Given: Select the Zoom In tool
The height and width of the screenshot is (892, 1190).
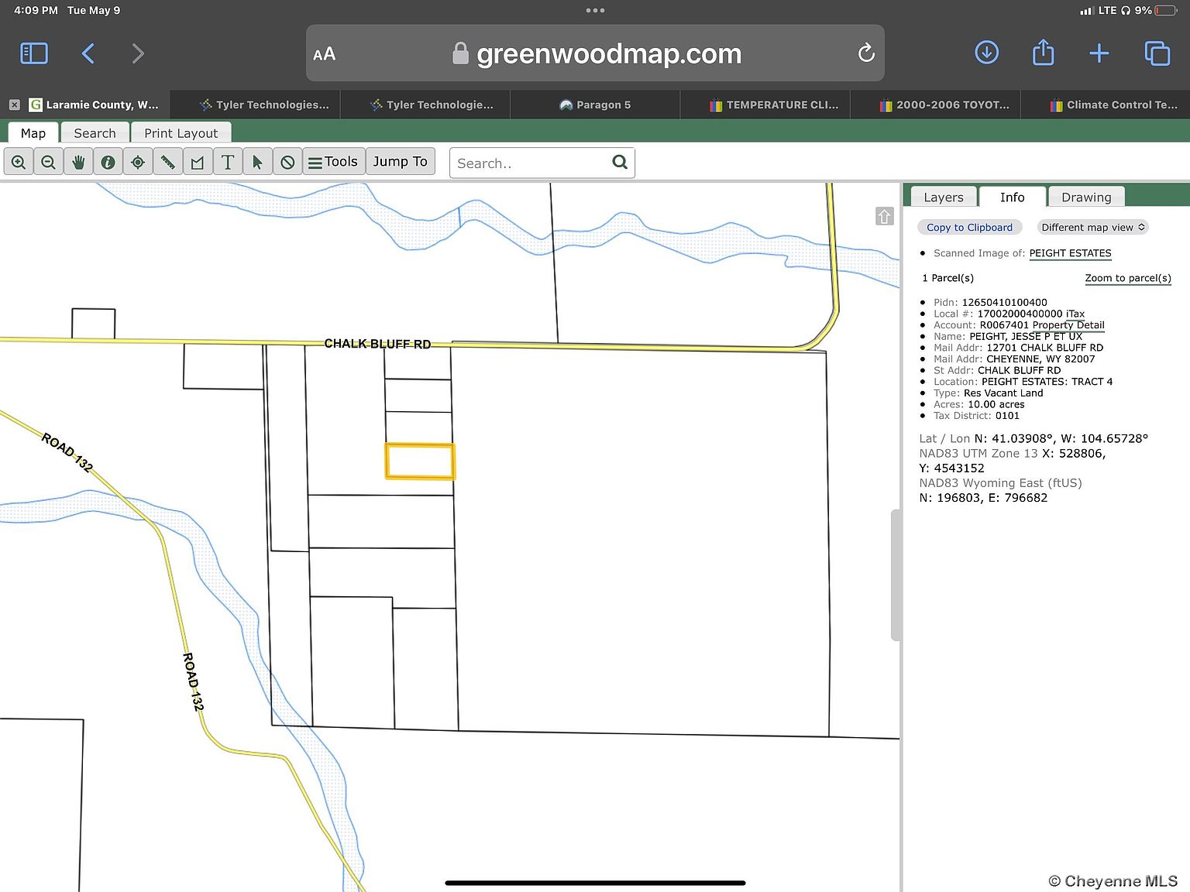Looking at the screenshot, I should tap(19, 161).
